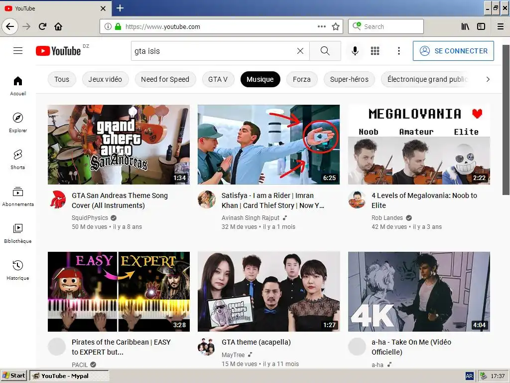Bookmark this page with the star icon
Screen dimensions: 510x383
pyautogui.click(x=336, y=27)
